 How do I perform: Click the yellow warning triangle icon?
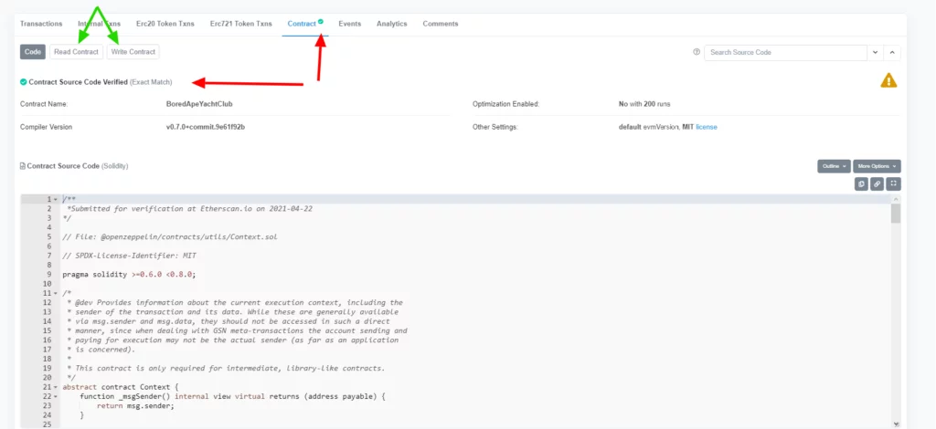coord(888,81)
